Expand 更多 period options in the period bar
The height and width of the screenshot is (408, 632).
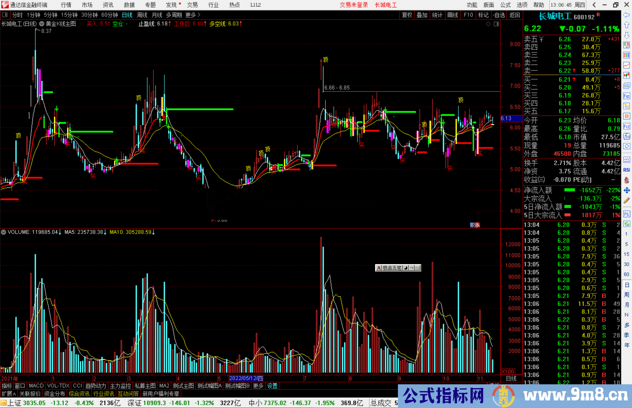pyautogui.click(x=193, y=15)
